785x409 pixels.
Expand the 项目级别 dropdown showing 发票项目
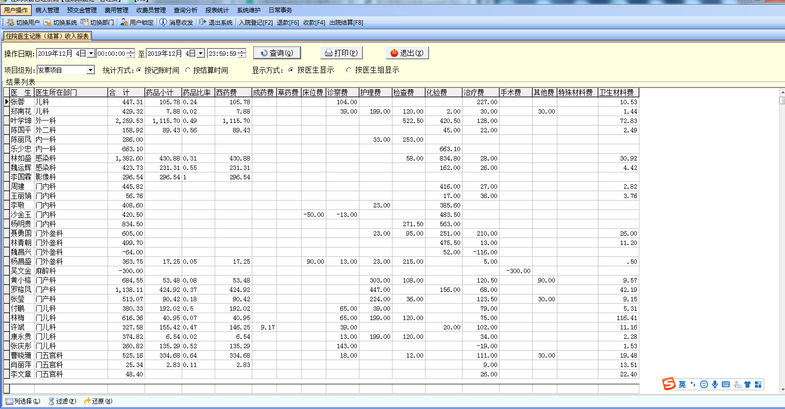[x=90, y=70]
